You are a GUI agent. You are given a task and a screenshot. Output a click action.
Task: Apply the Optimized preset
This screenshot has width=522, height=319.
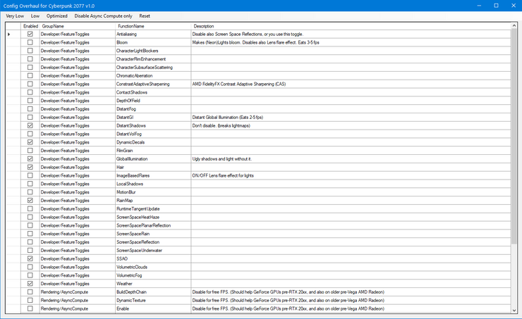coord(57,15)
